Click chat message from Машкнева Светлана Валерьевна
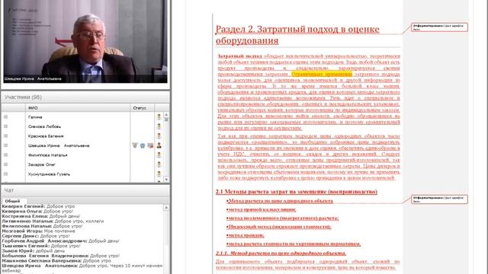The width and height of the screenshot is (488, 274). (x=56, y=260)
